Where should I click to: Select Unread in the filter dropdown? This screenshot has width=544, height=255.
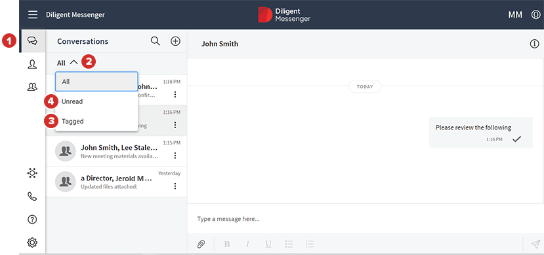click(96, 101)
